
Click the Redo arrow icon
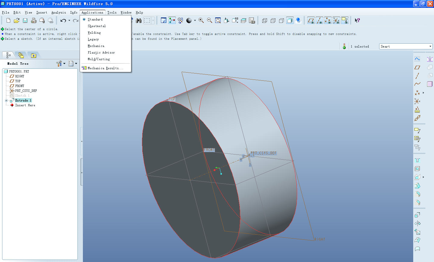(x=76, y=20)
